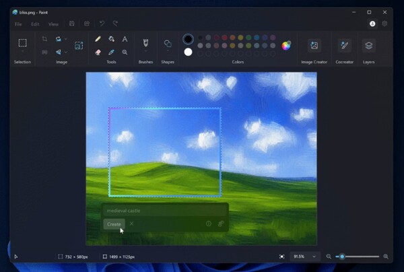Image resolution: width=404 pixels, height=272 pixels.
Task: Select the Eraser tool
Action: 98,53
